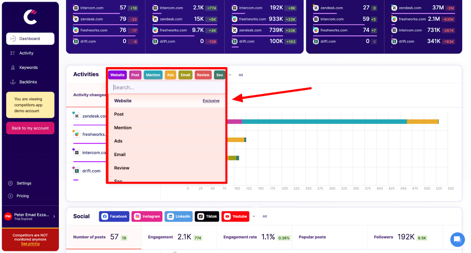Toggle the Email activity filter chip
The image size is (471, 253).
(185, 75)
